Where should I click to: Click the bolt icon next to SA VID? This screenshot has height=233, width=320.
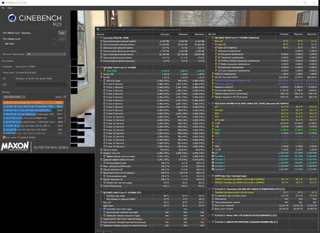pyautogui.click(x=101, y=77)
